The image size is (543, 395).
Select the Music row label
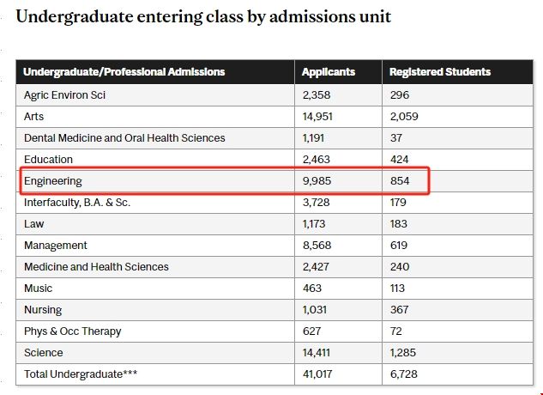tap(38, 289)
